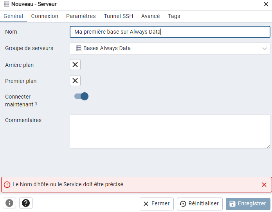Click the red error alert icon

coord(7,184)
